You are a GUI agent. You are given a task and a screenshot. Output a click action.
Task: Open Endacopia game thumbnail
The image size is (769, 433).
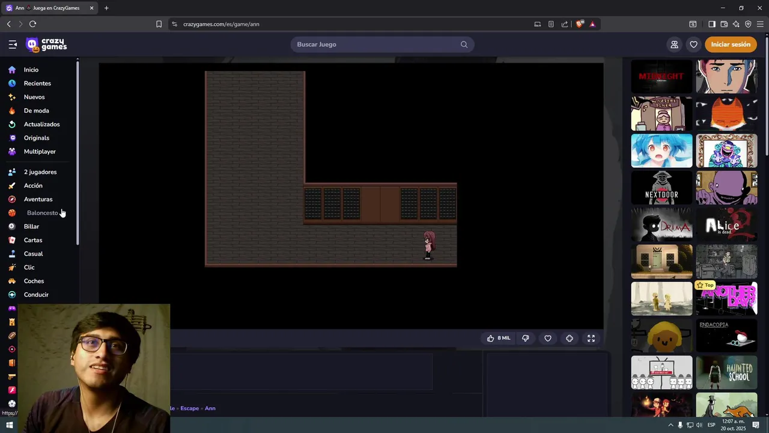click(726, 336)
